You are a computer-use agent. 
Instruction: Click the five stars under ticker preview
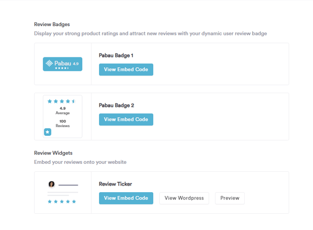[x=62, y=202]
